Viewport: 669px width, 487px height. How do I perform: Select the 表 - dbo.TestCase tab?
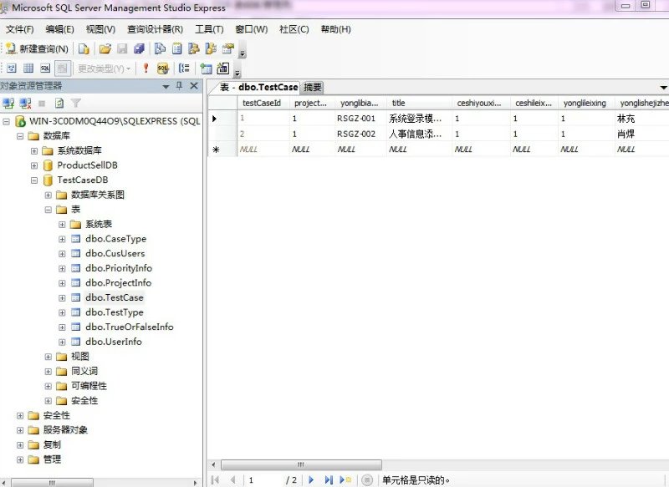(258, 88)
